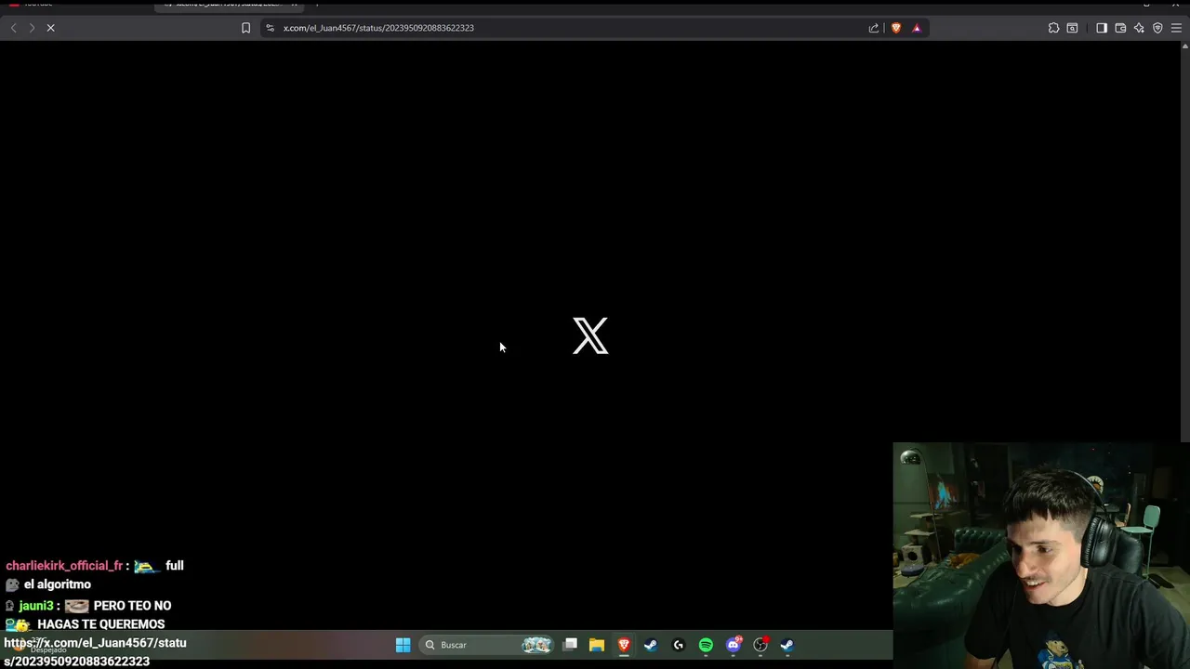Toggle the browser sidebar panel

(x=1102, y=28)
